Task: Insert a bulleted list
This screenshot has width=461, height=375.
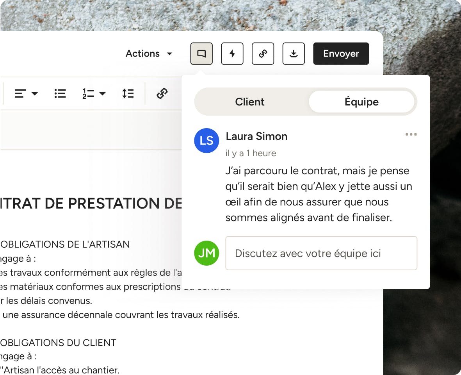Action: (x=60, y=93)
